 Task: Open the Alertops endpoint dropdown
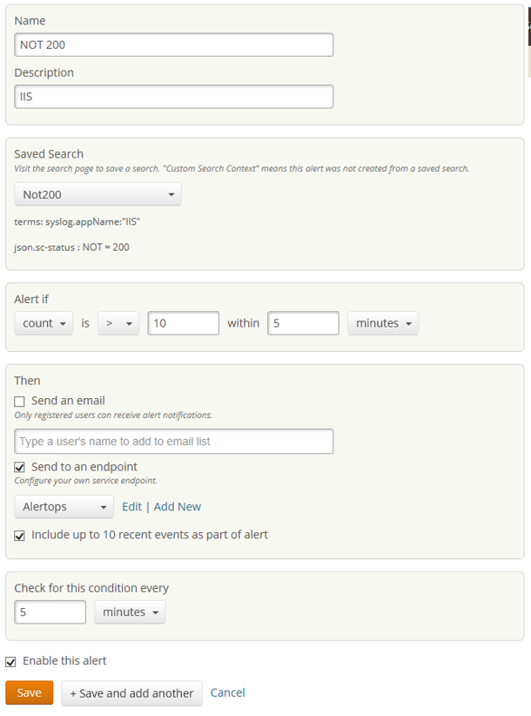(x=64, y=507)
